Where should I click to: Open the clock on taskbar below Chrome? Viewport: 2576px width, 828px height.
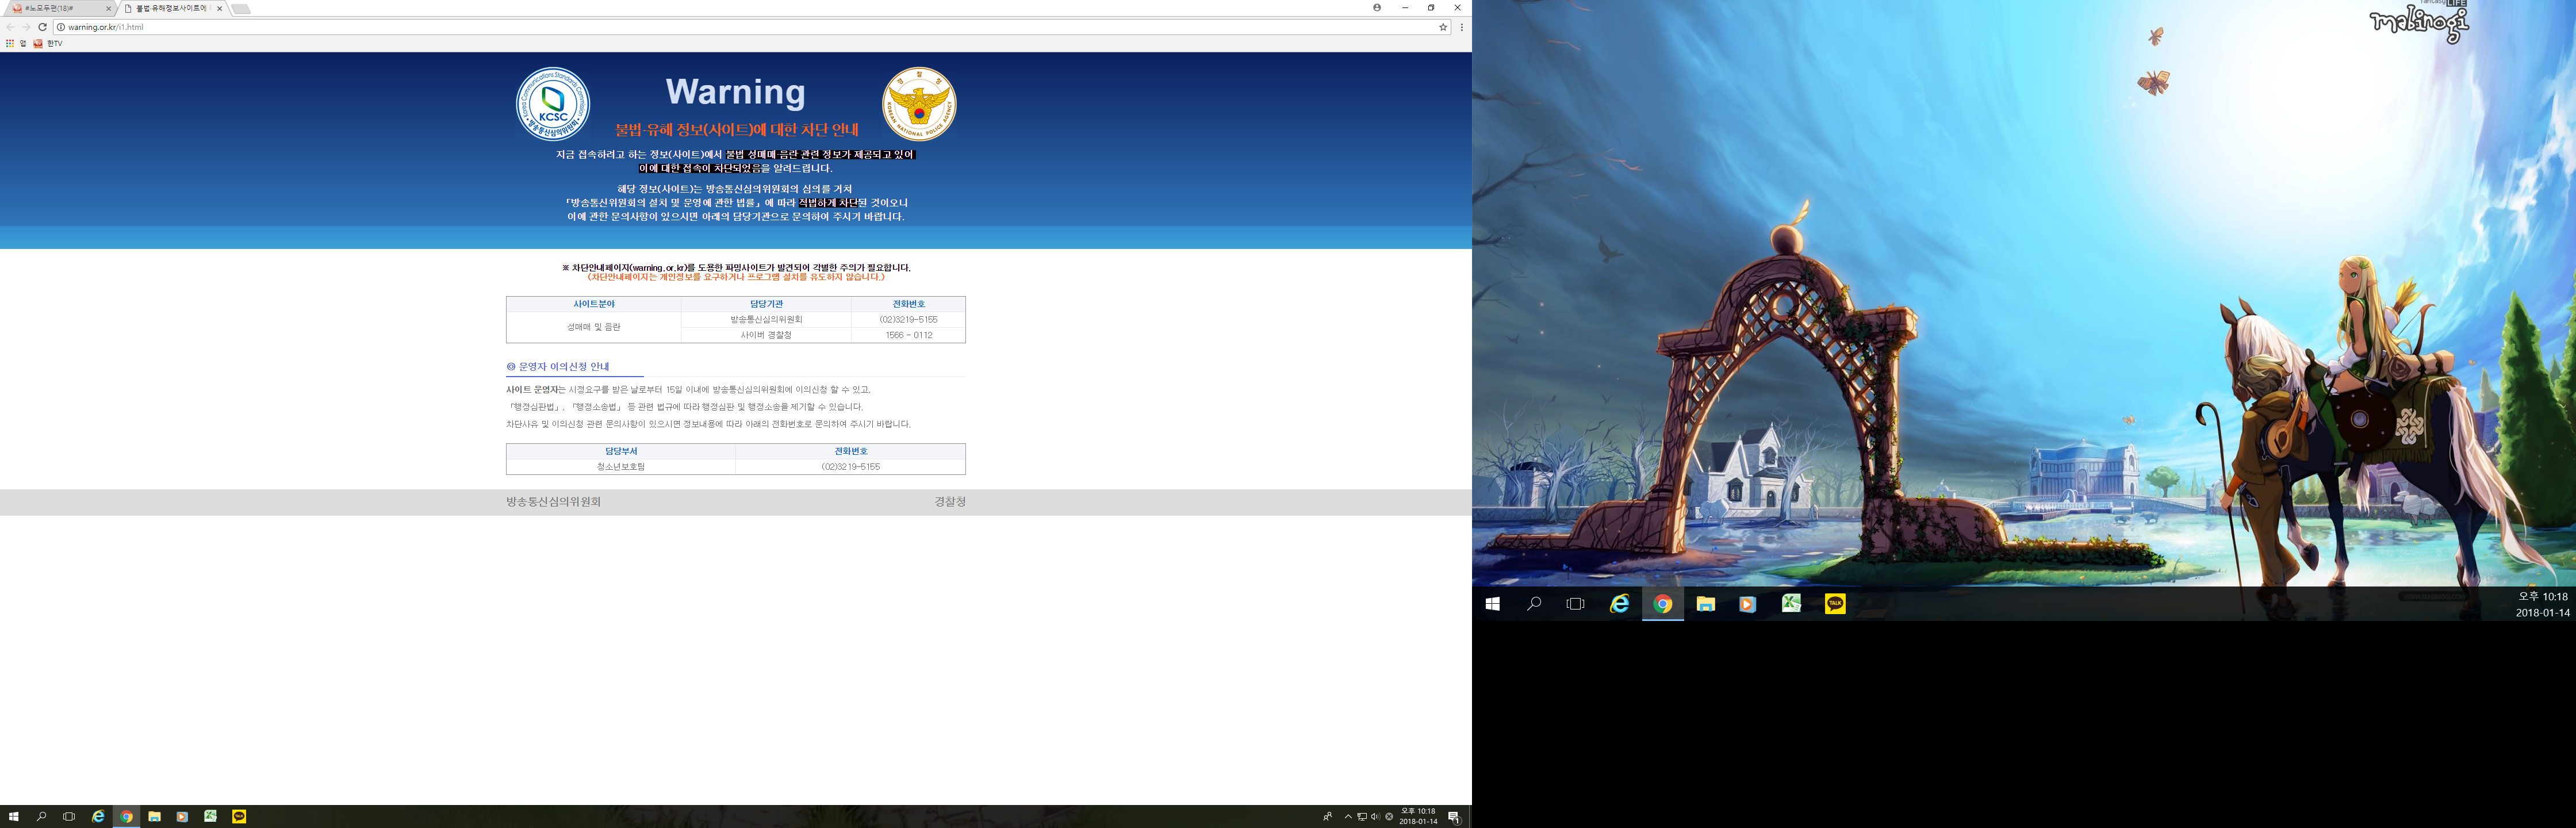[x=1418, y=817]
